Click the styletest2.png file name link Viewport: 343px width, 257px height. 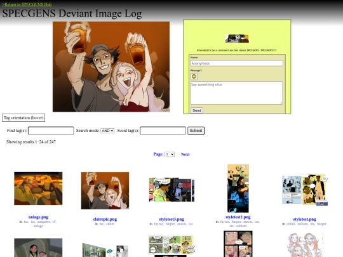coord(238,217)
